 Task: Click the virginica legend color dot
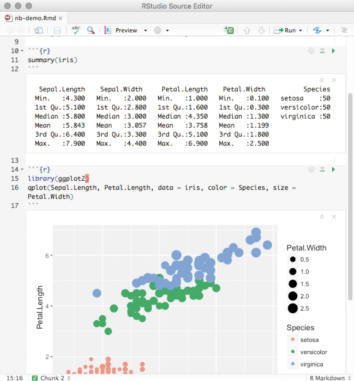(293, 364)
